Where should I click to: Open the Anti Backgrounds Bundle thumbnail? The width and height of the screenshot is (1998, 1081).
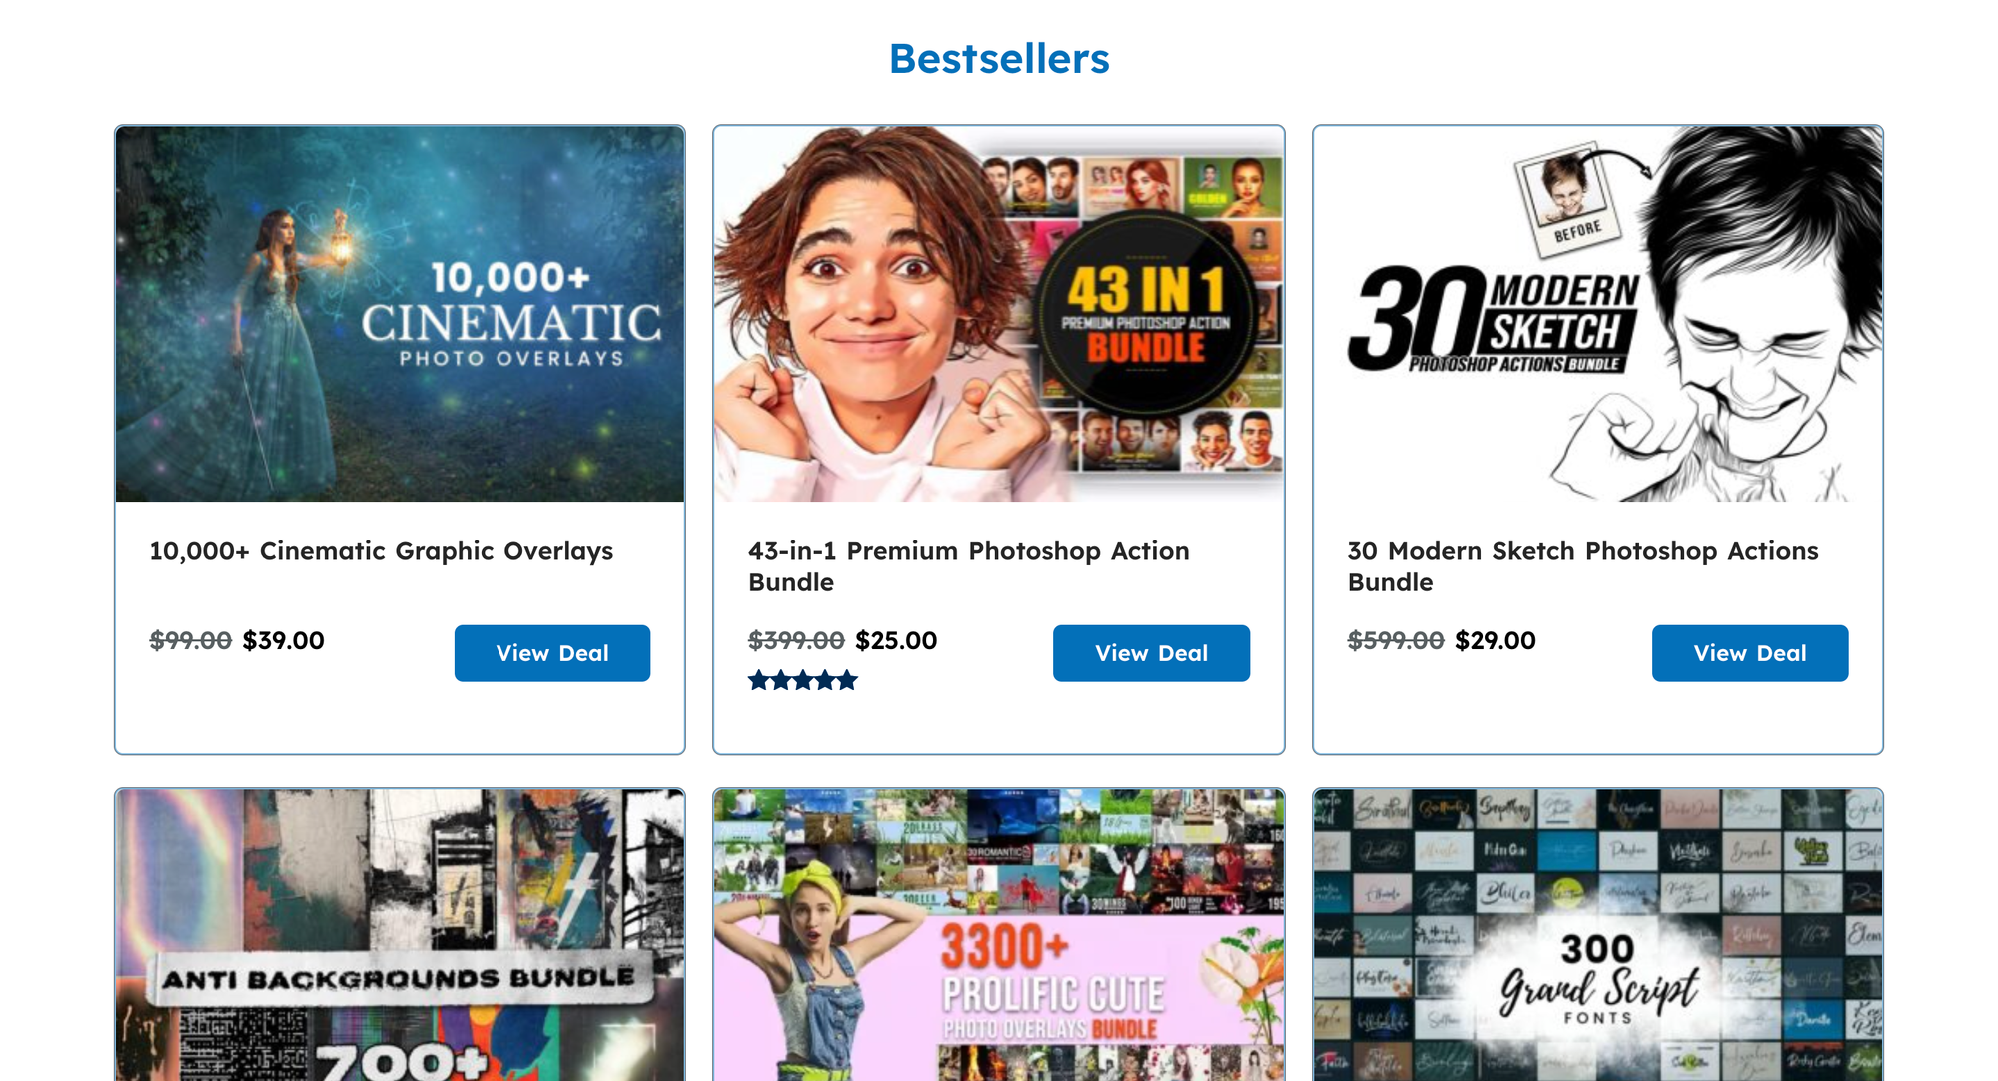[x=400, y=935]
